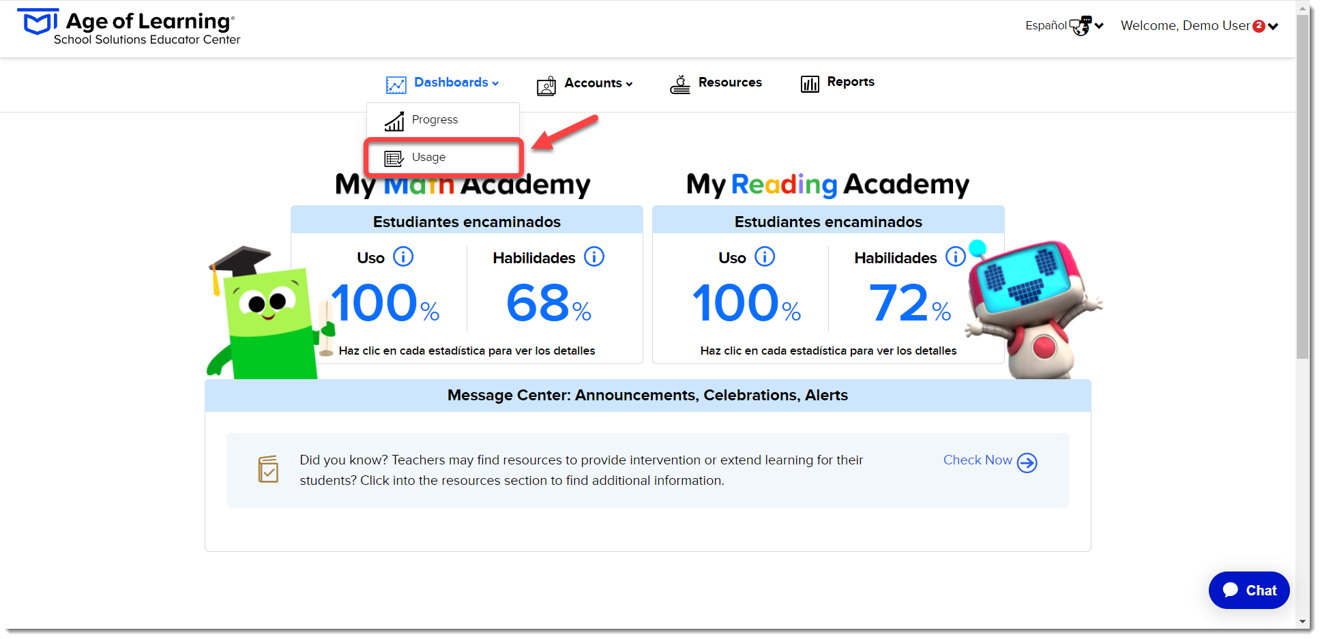Open info icon beside Math Academy Habilidades

(x=594, y=257)
